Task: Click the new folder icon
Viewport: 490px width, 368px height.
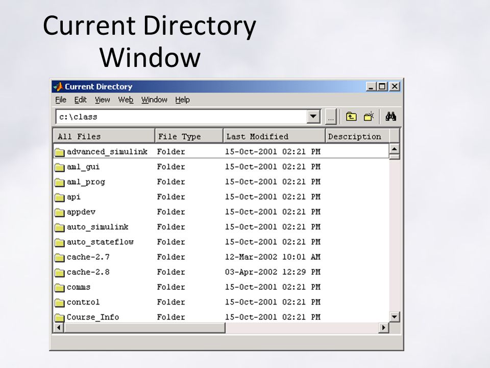Action: [369, 117]
